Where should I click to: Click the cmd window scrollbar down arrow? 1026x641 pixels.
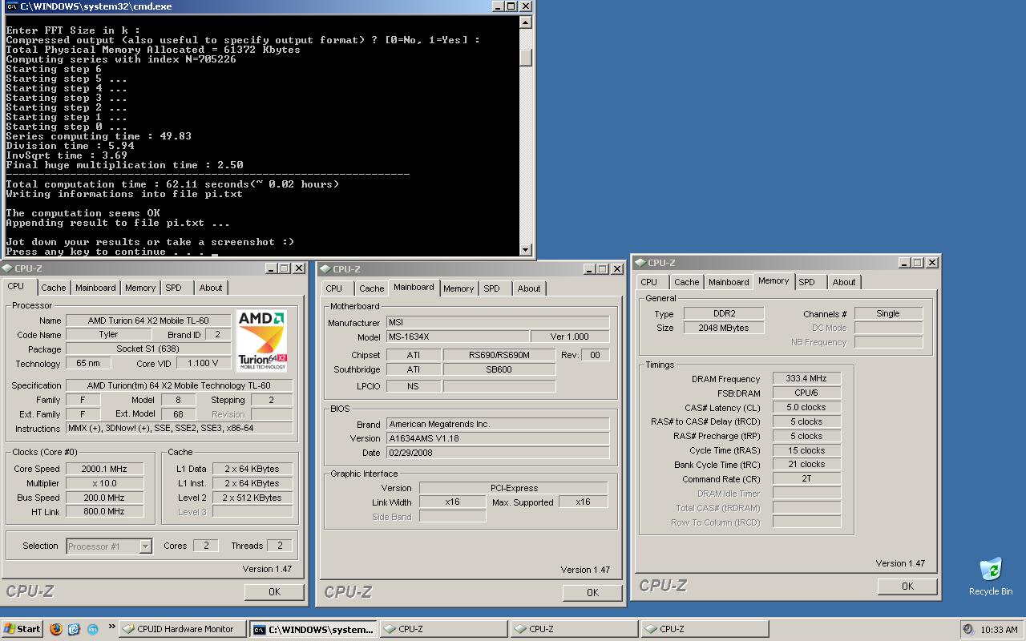click(526, 250)
